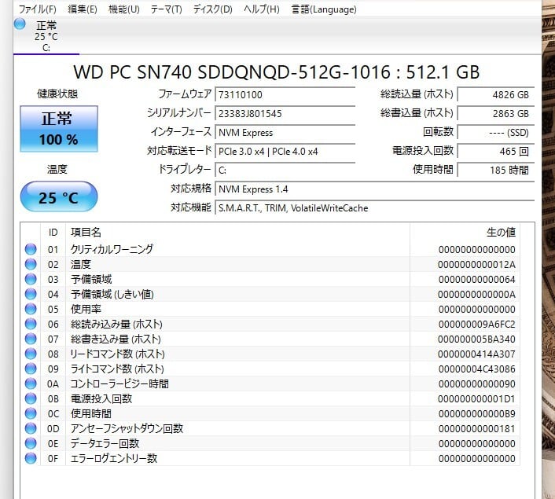Click the status icon for 予備領域 row 03
The height and width of the screenshot is (499, 555).
coord(31,279)
